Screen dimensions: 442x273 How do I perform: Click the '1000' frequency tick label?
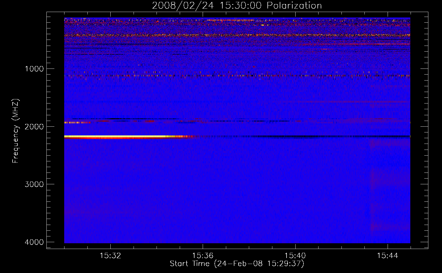pyautogui.click(x=34, y=69)
